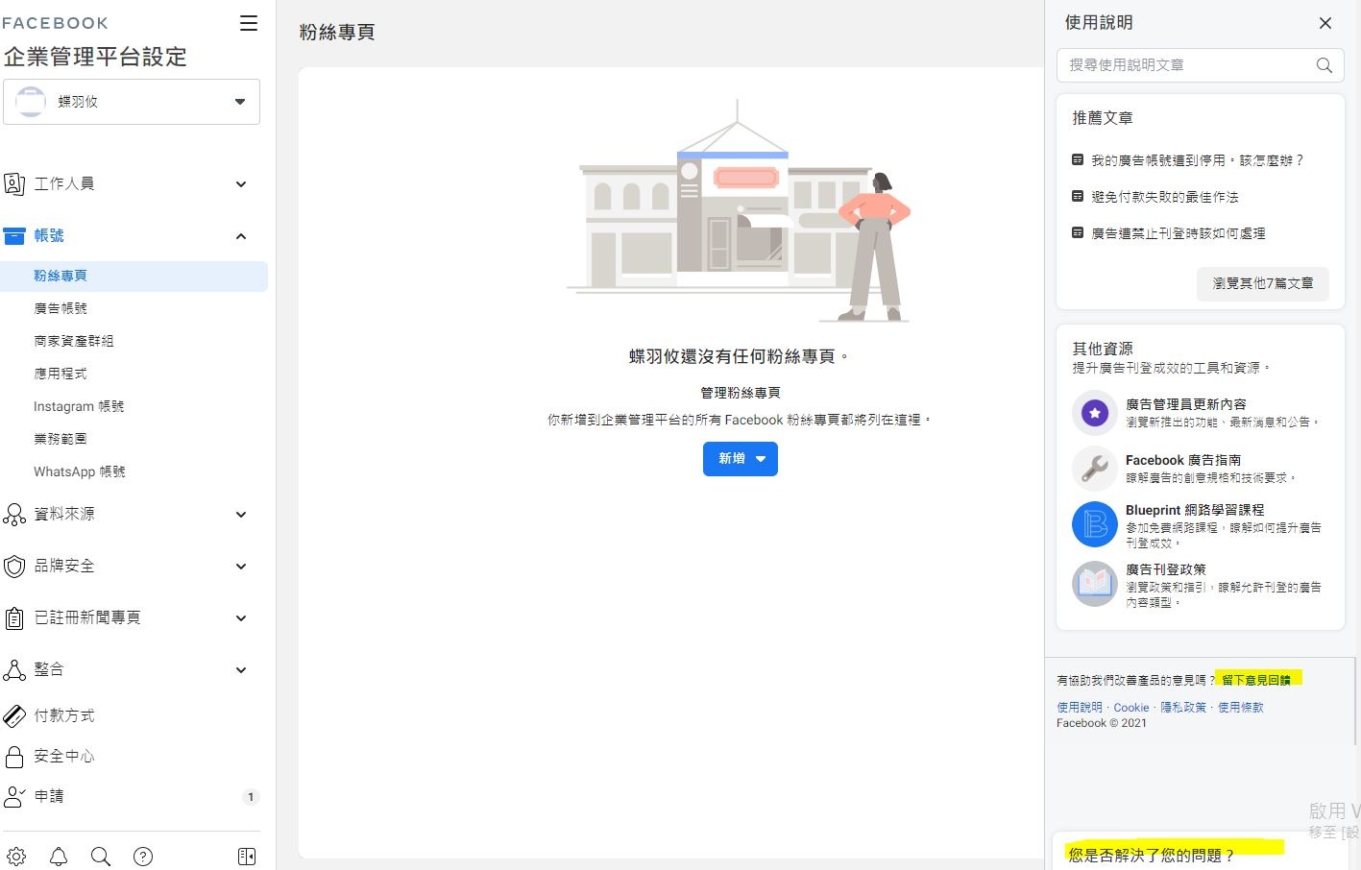This screenshot has width=1361, height=870.
Task: Open 廣告管理員更新內容 resource
Action: (x=1186, y=404)
